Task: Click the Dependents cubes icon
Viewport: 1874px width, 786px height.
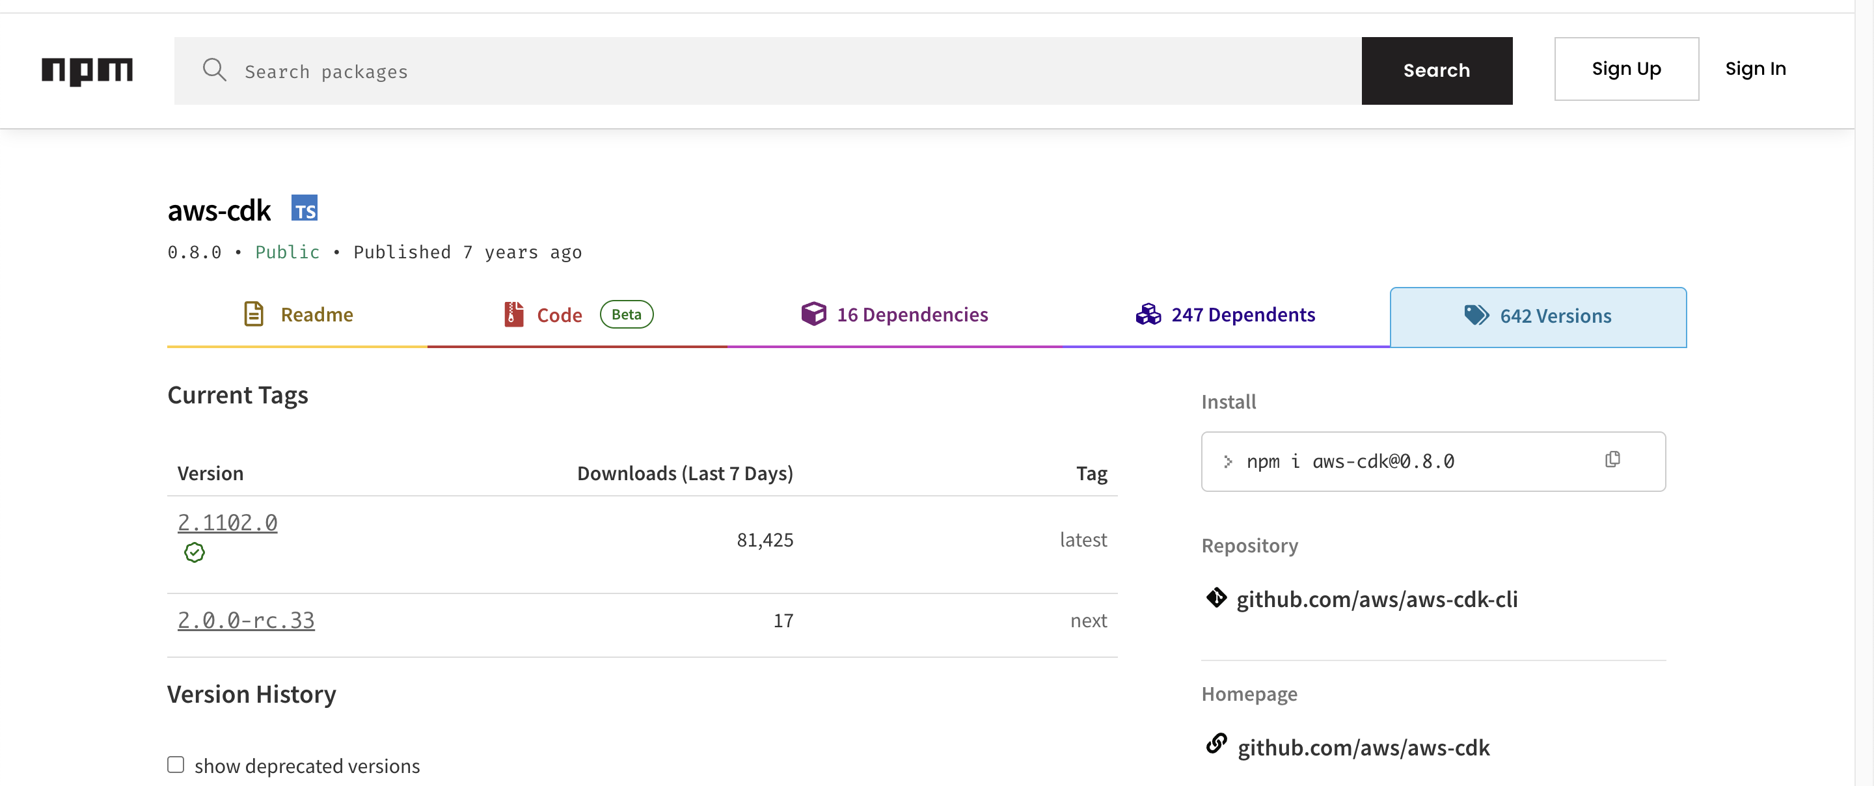Action: coord(1148,314)
